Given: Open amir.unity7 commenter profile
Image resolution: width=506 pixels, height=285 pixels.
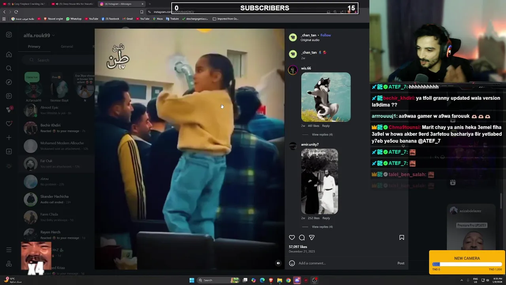Looking at the screenshot, I should [x=310, y=144].
